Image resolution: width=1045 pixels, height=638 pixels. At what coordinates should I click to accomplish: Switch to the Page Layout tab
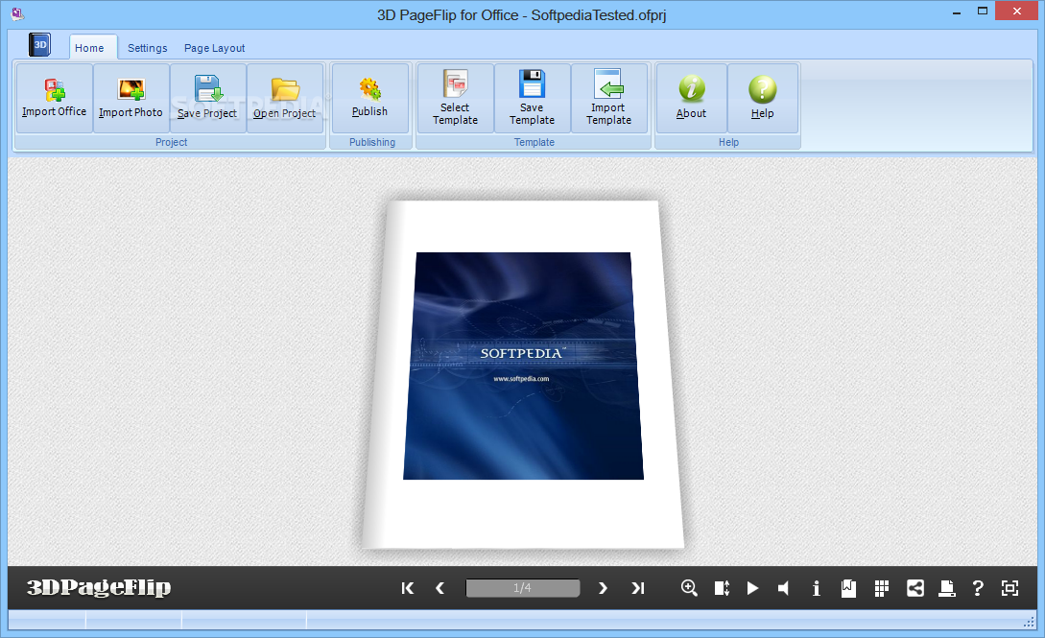click(215, 48)
